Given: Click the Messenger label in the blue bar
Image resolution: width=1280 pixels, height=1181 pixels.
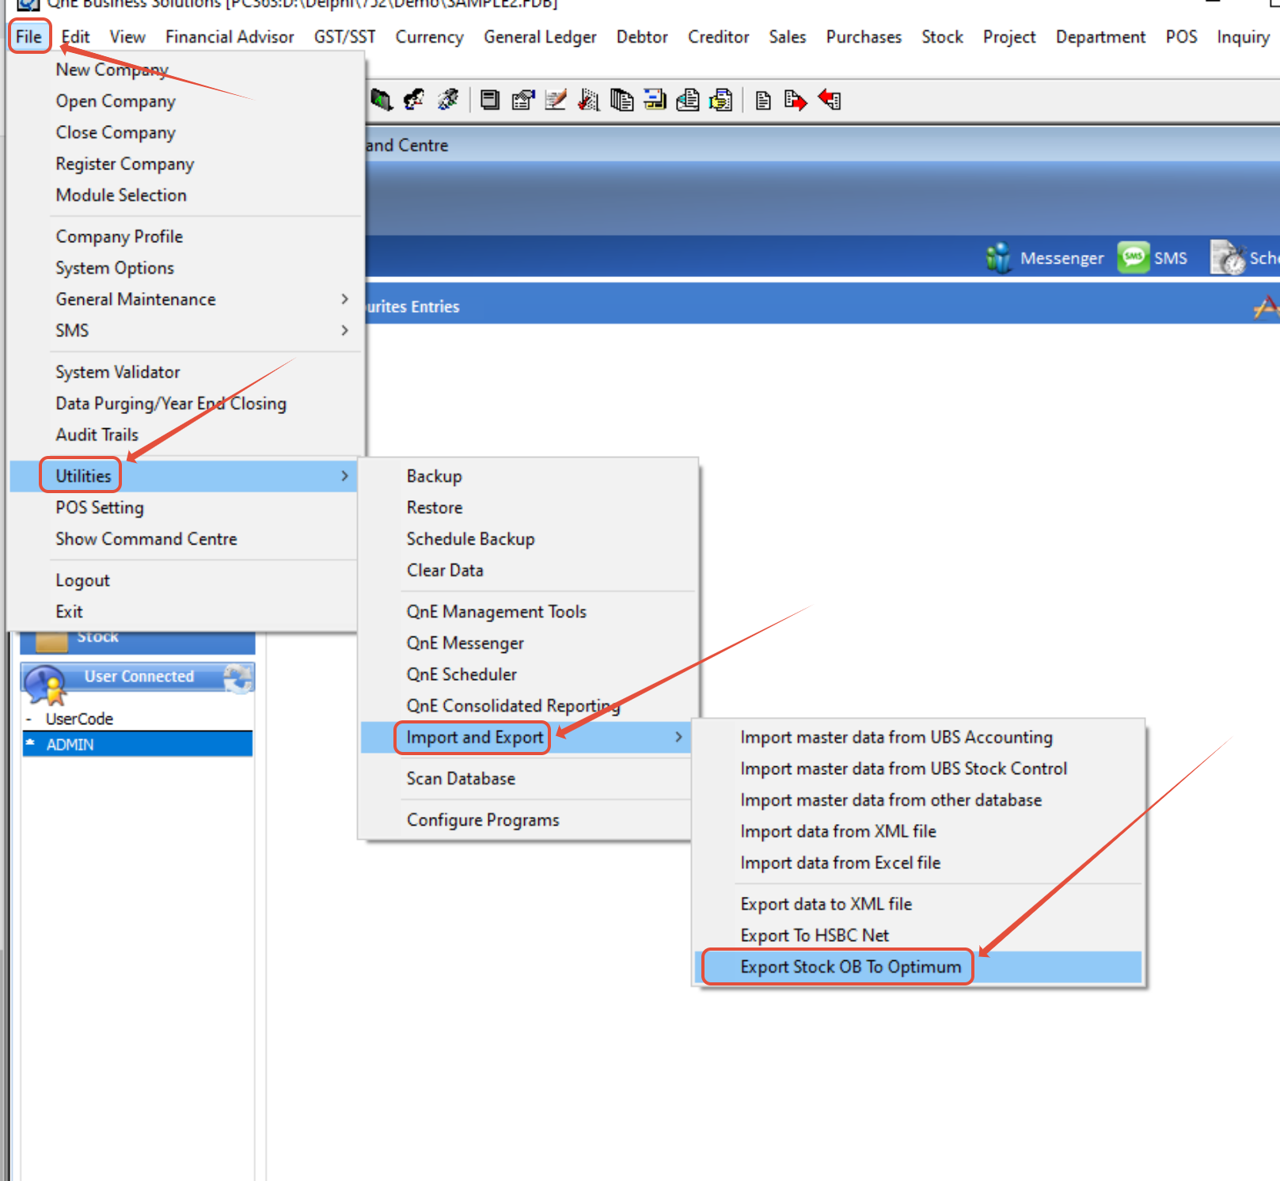Looking at the screenshot, I should click(x=1062, y=258).
